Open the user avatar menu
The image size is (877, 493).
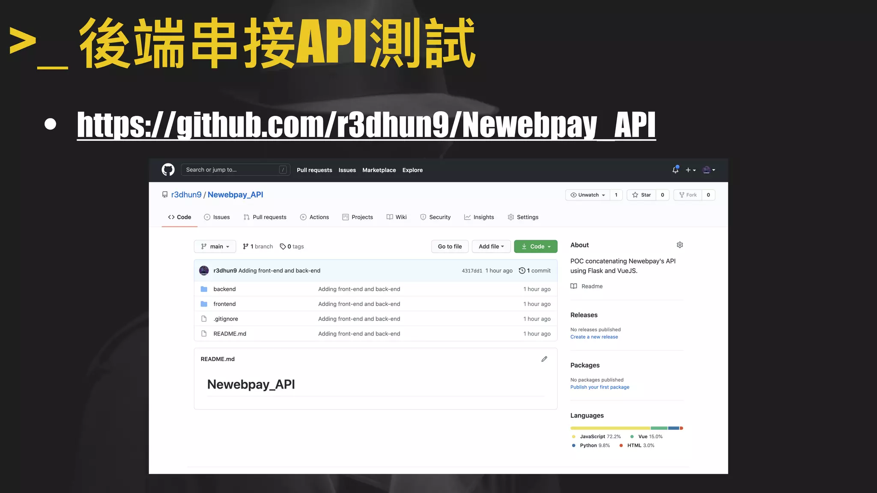tap(709, 170)
